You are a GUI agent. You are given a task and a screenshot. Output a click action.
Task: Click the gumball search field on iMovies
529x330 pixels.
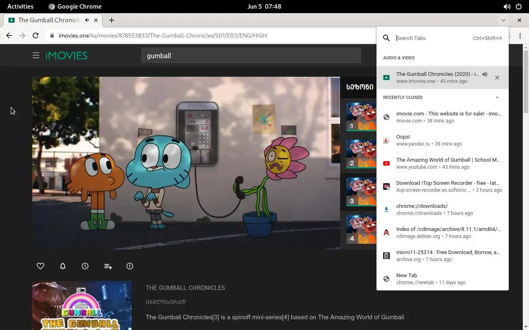coord(251,56)
